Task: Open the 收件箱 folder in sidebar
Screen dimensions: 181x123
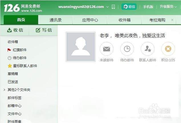Action: (x=13, y=42)
